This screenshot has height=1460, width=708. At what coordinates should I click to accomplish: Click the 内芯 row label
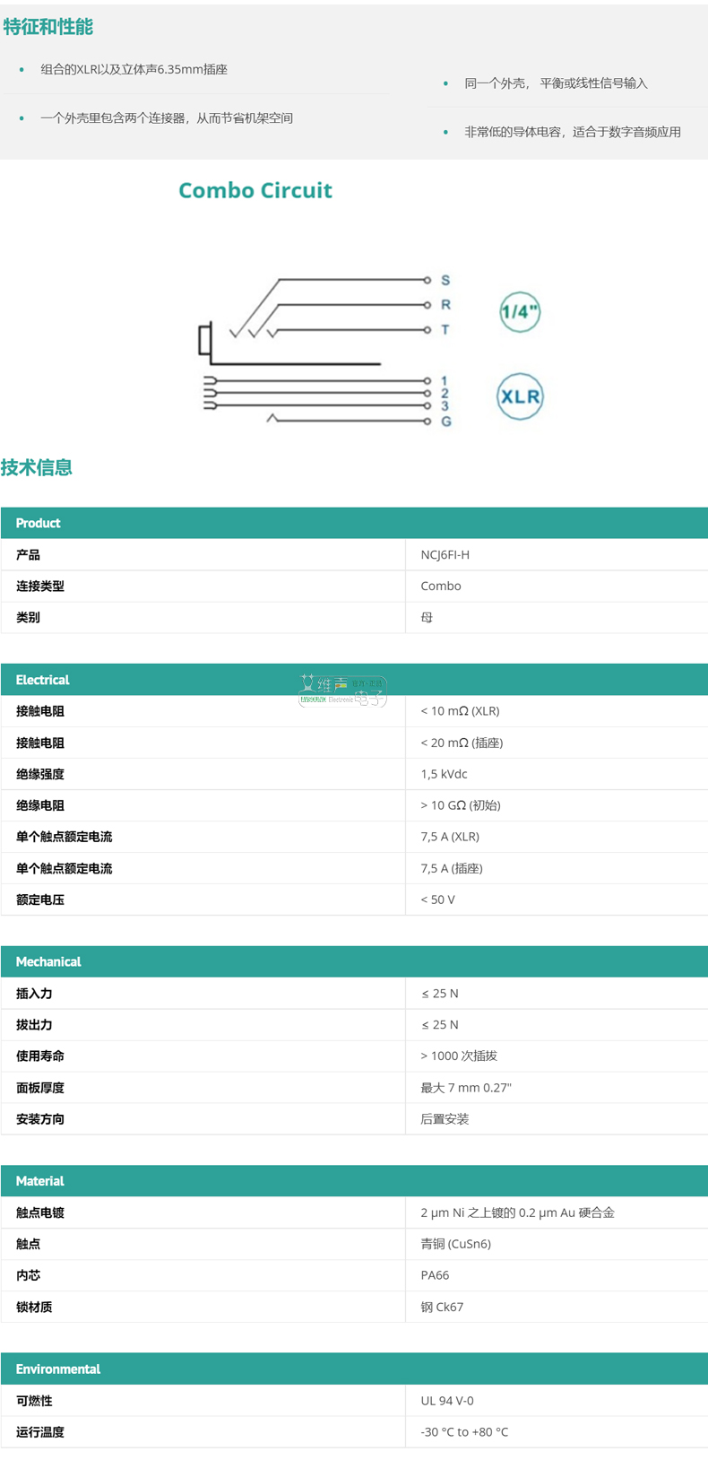28,1275
